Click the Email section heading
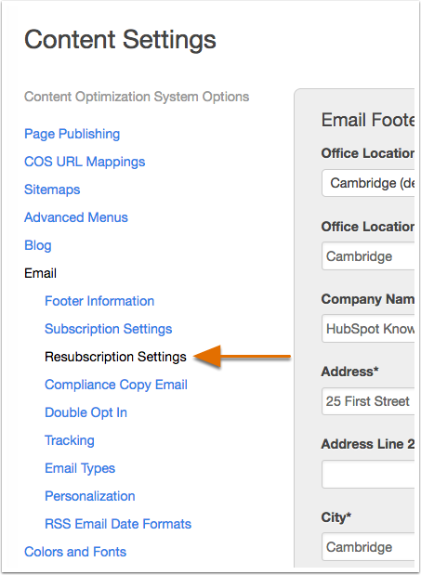 [40, 273]
